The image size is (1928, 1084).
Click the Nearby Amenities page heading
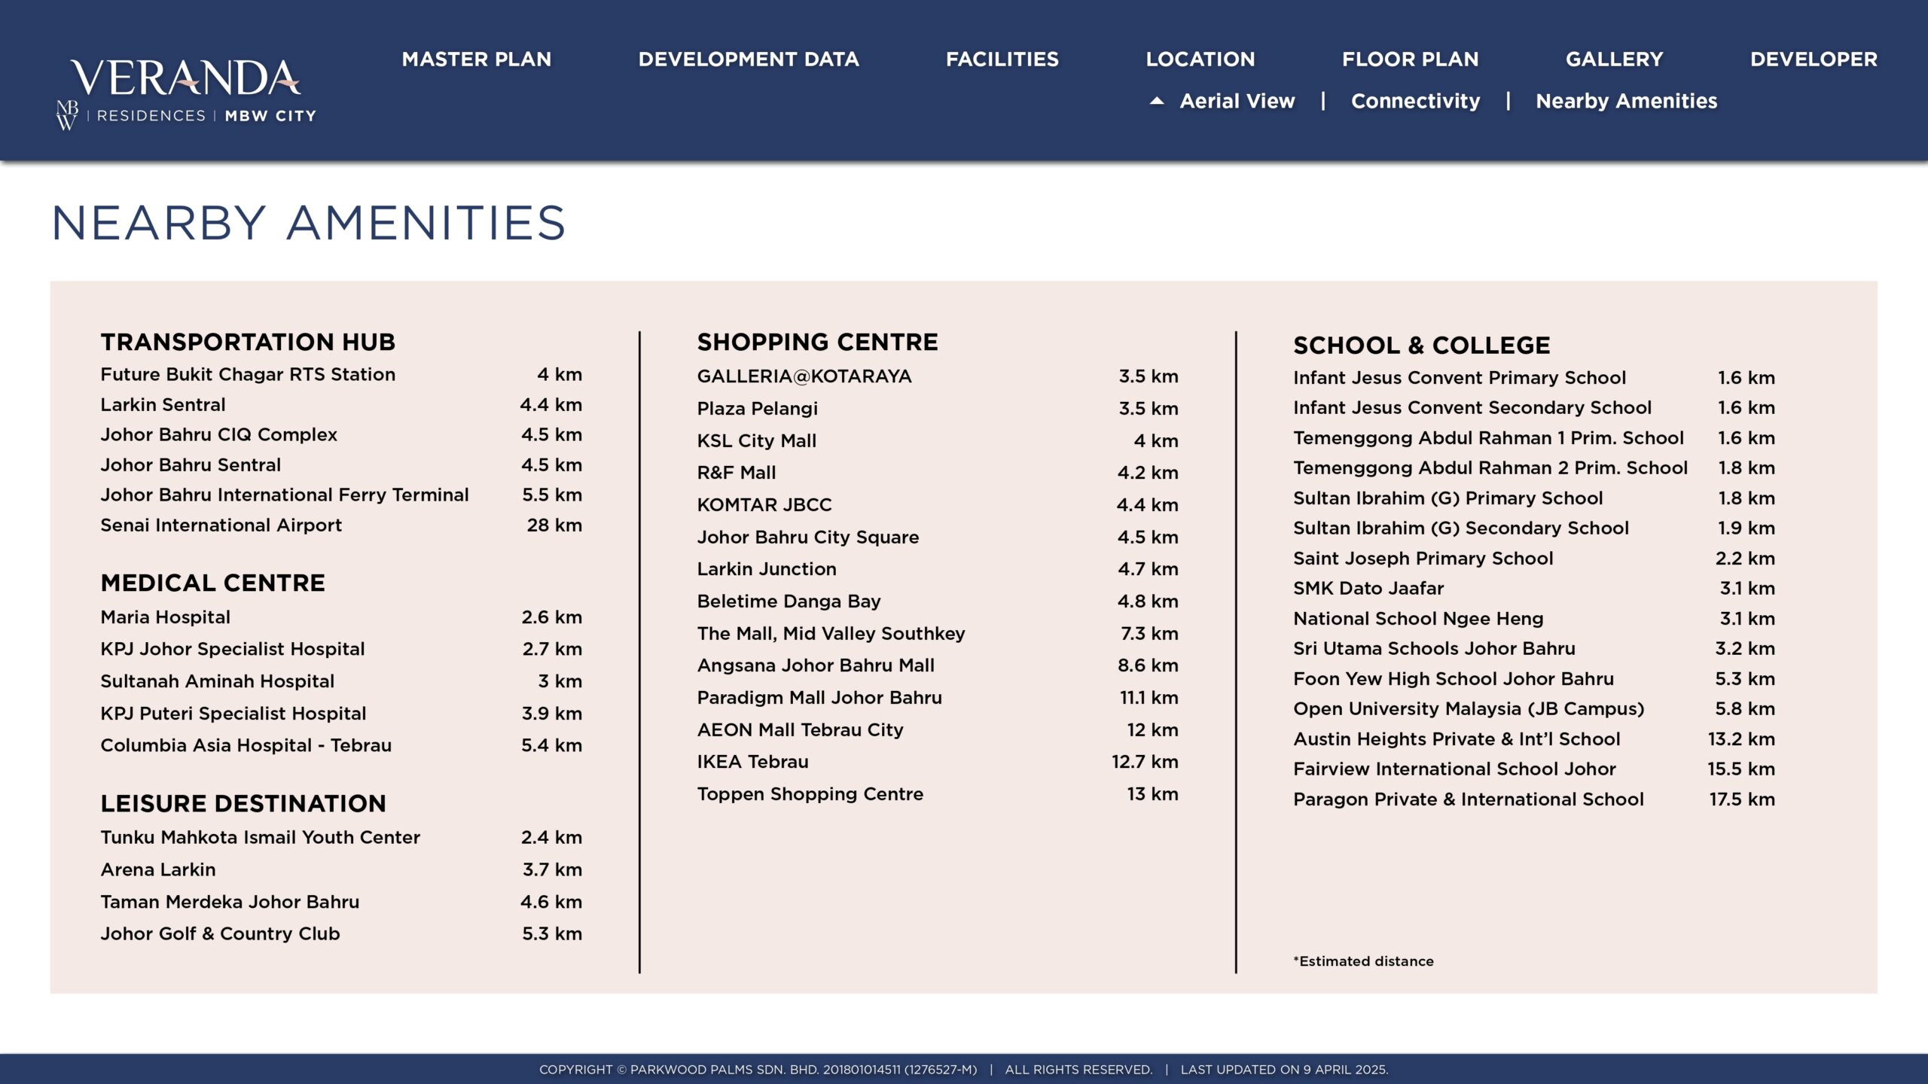308,223
